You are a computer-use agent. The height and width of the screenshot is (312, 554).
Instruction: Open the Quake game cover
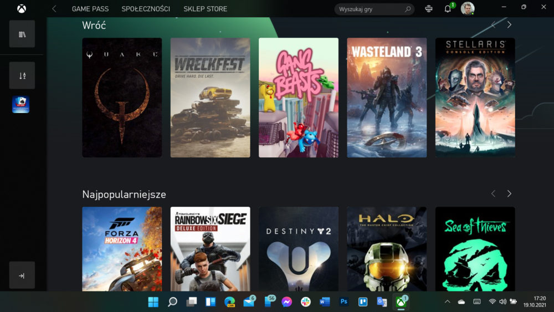122,98
